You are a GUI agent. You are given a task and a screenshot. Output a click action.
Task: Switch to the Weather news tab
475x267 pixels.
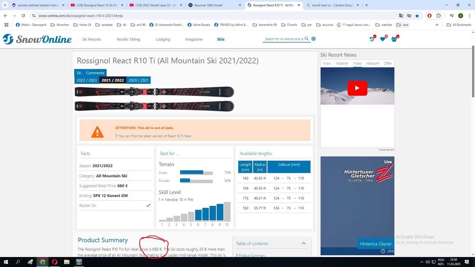click(x=342, y=64)
